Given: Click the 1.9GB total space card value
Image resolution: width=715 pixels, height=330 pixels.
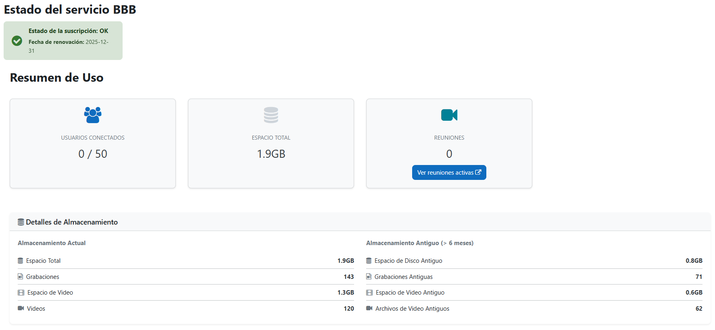Looking at the screenshot, I should coord(271,154).
